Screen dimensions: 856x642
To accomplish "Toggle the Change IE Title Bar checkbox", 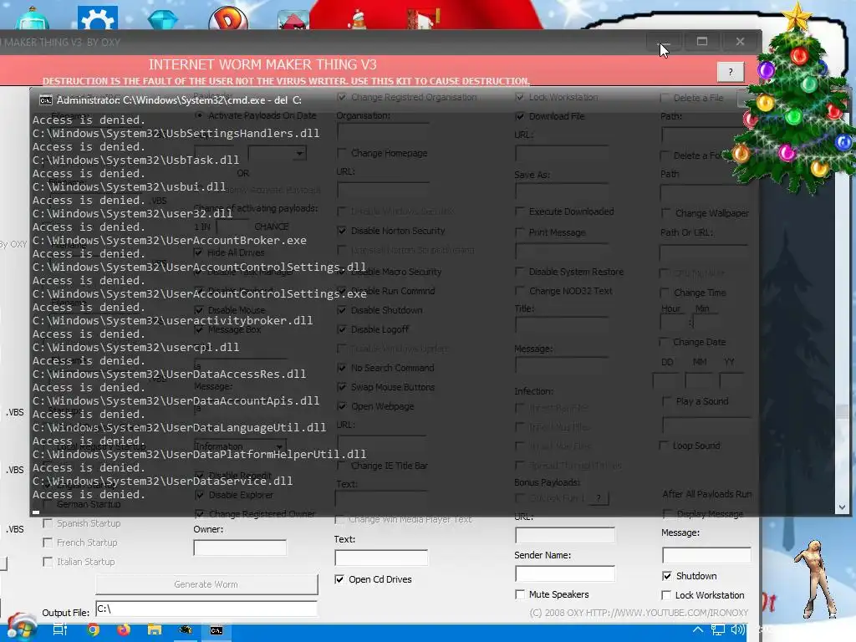I will tap(342, 466).
